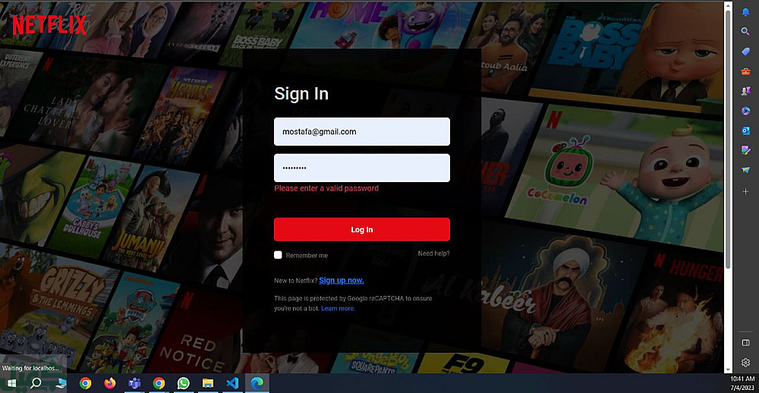
Task: Click the page's vertical scrollbar thumb
Action: pos(728,138)
